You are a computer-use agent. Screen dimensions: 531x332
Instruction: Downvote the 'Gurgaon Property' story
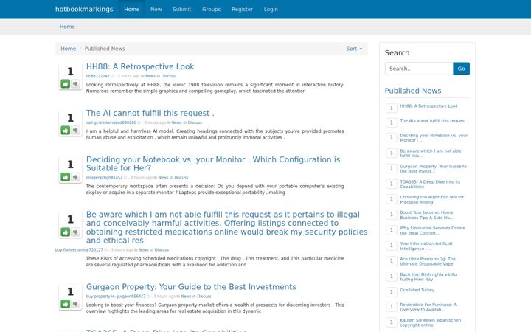pos(75,304)
